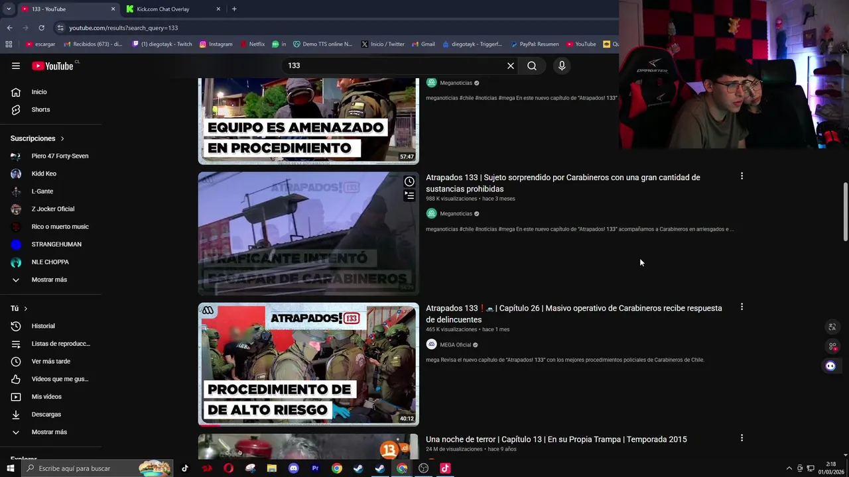Image resolution: width=849 pixels, height=477 pixels.
Task: Open the Chrome apps grid icon
Action: click(9, 44)
